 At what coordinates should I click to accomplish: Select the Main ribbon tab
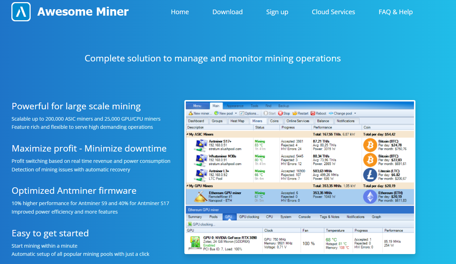pos(216,106)
